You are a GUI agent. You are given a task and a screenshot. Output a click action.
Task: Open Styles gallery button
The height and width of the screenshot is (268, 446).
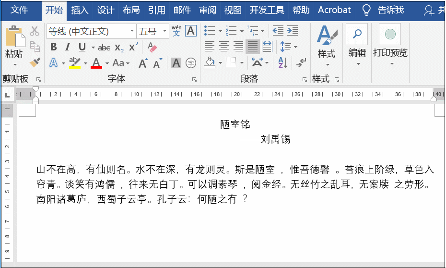tap(327, 46)
